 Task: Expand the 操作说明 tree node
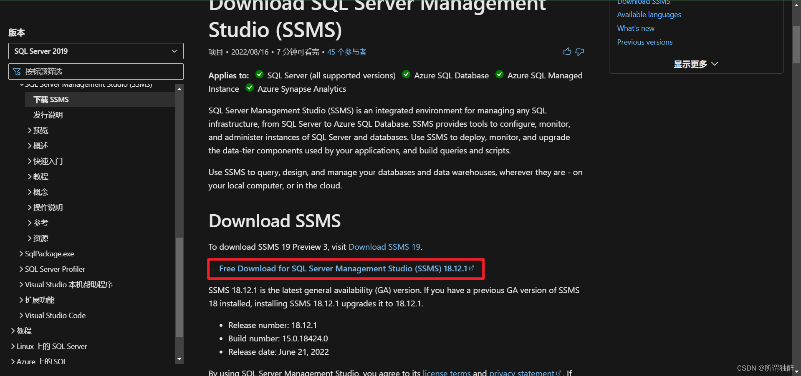point(30,208)
